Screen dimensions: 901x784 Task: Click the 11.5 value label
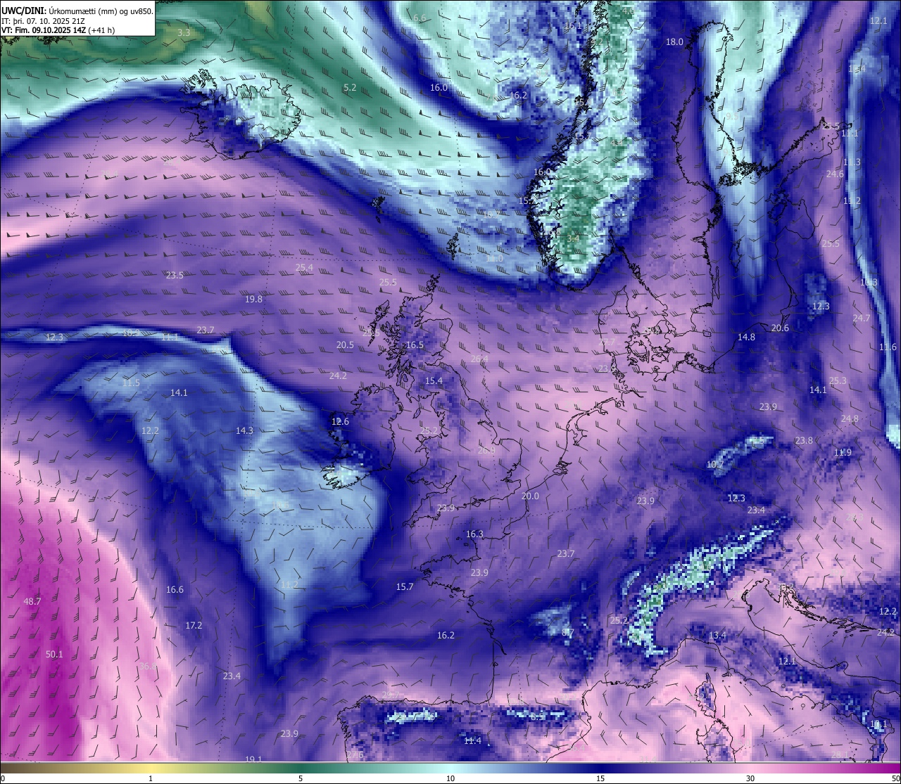(131, 383)
